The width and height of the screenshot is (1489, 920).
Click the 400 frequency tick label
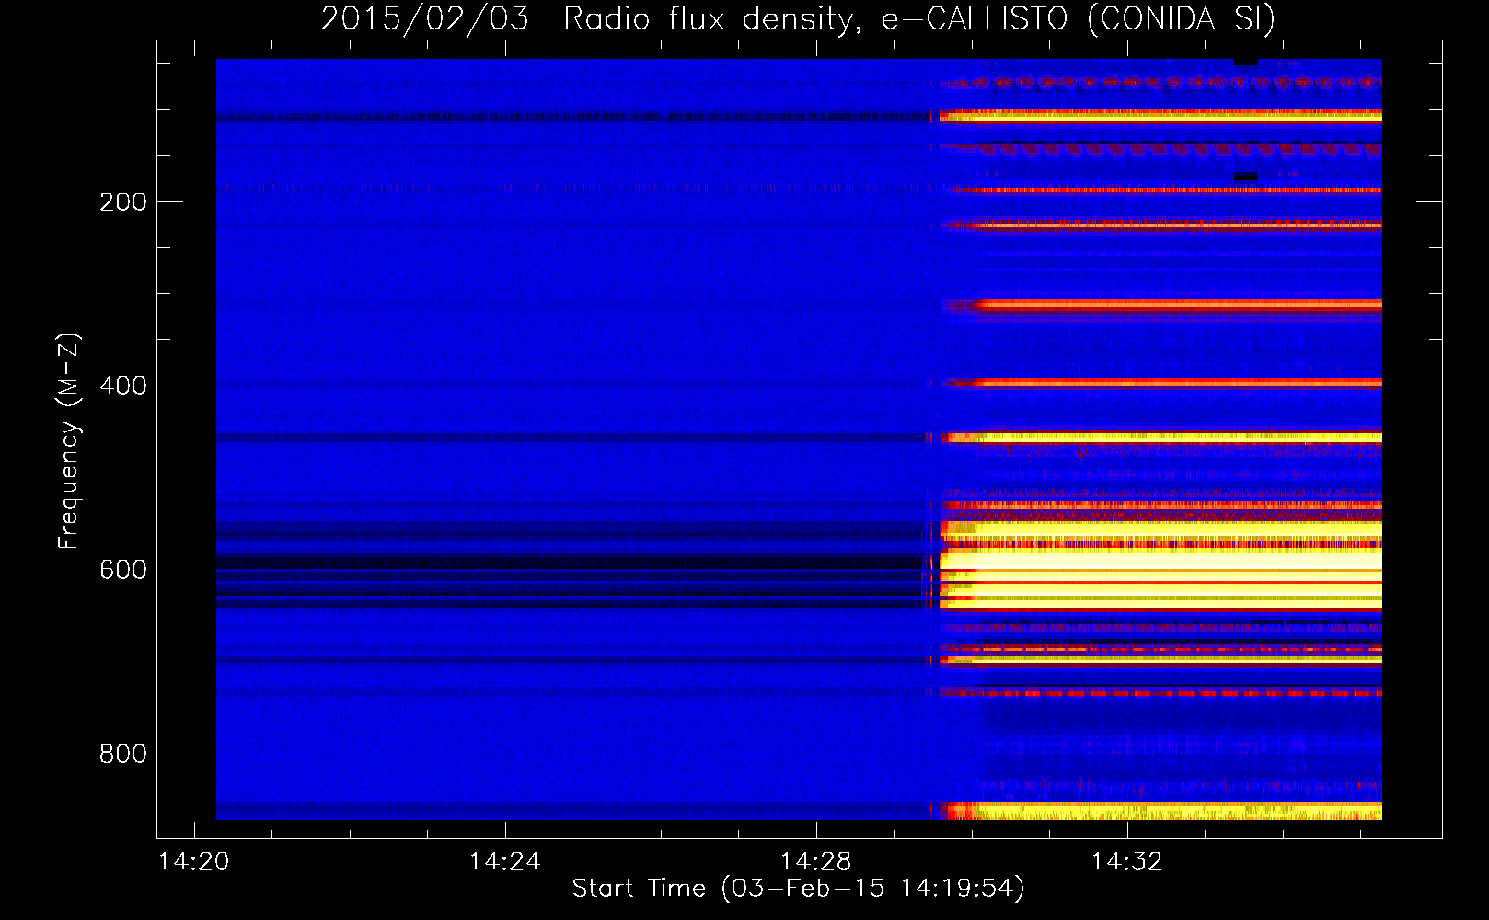[123, 385]
